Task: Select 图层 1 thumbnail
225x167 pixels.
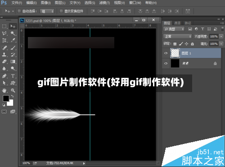Action: [x=175, y=53]
